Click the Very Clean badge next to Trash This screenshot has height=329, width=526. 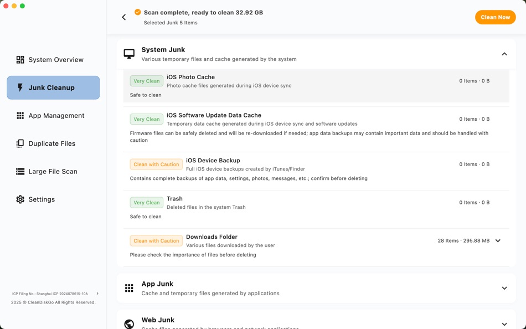pos(146,202)
